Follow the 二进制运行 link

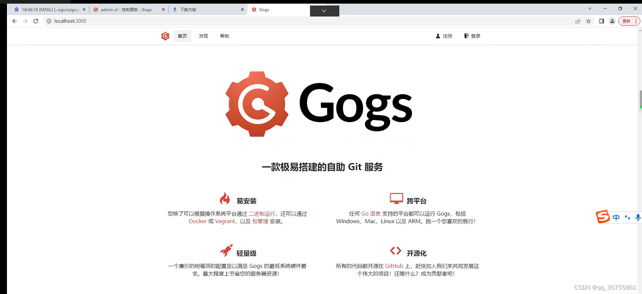pyautogui.click(x=262, y=214)
